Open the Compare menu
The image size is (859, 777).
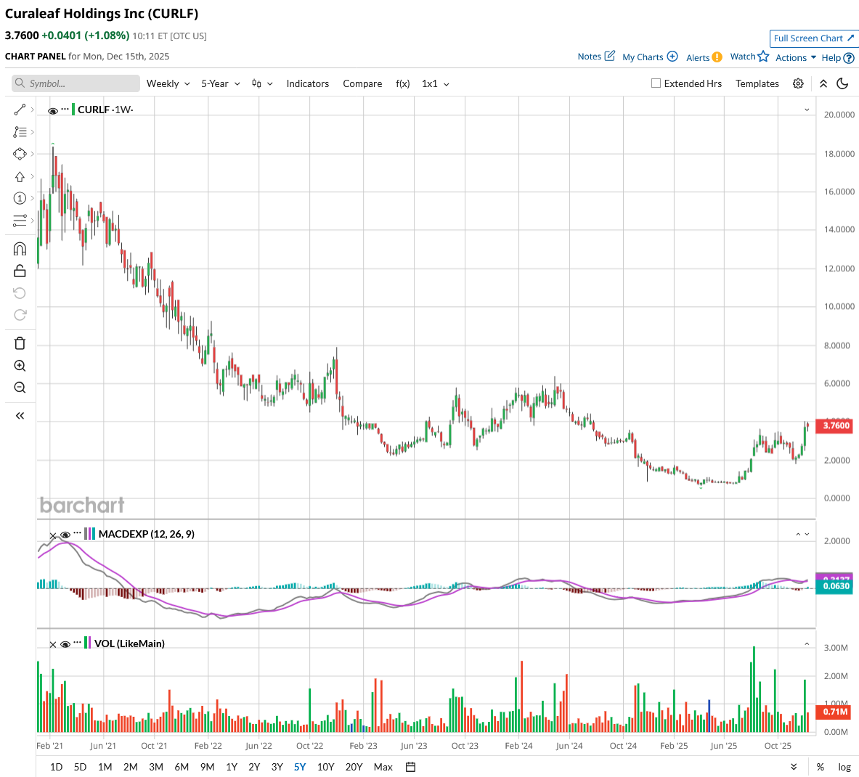coord(362,83)
